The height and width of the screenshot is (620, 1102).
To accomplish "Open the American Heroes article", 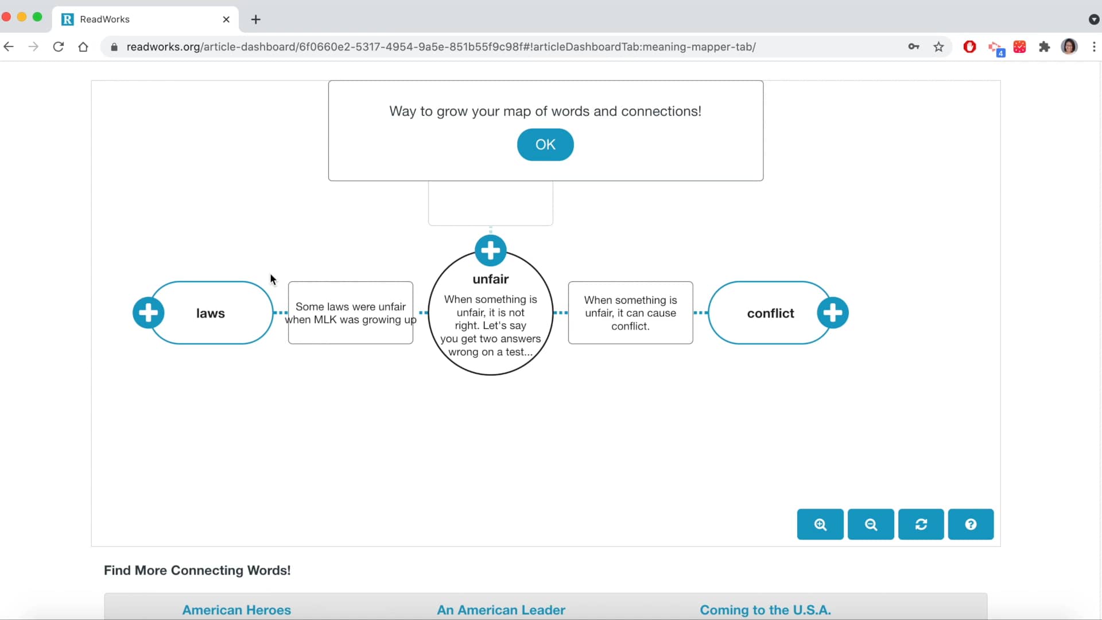I will point(236,610).
